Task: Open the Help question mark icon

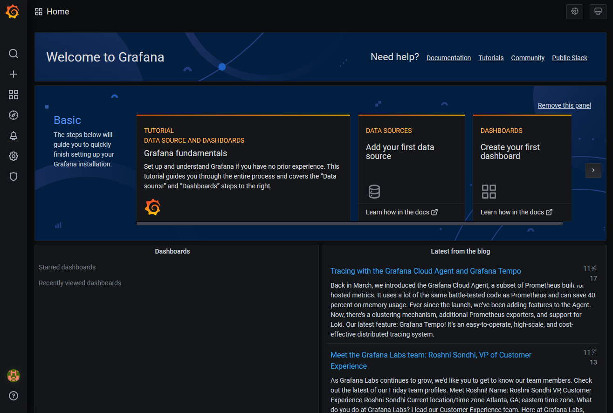Action: [14, 396]
